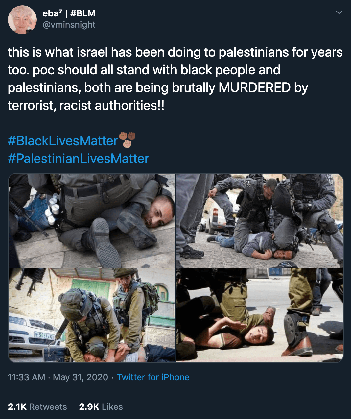This screenshot has height=419, width=351.
Task: Select the 2.9K like count number
Action: 89,407
